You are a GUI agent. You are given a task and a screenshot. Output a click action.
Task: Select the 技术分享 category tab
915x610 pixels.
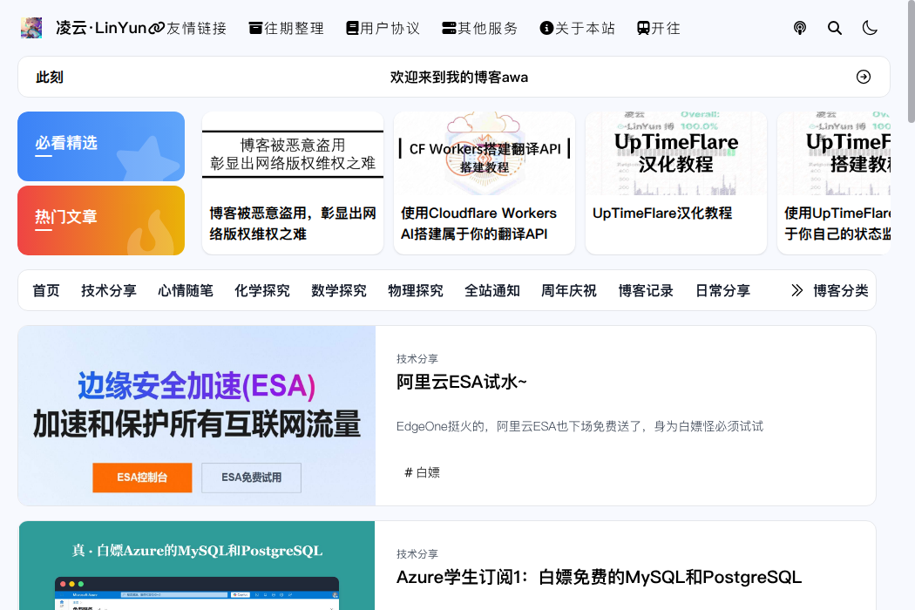click(109, 290)
